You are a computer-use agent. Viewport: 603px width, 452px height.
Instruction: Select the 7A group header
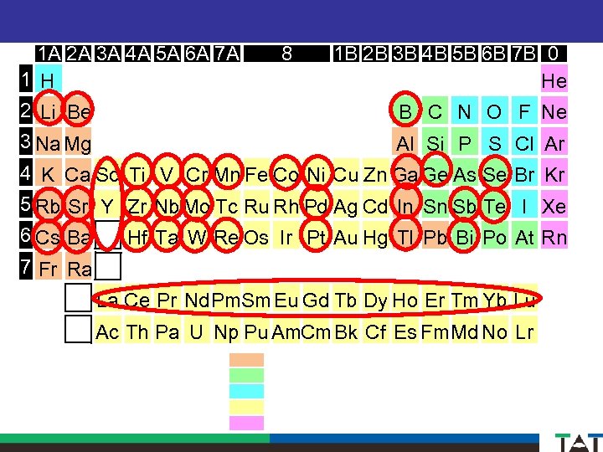pos(227,54)
